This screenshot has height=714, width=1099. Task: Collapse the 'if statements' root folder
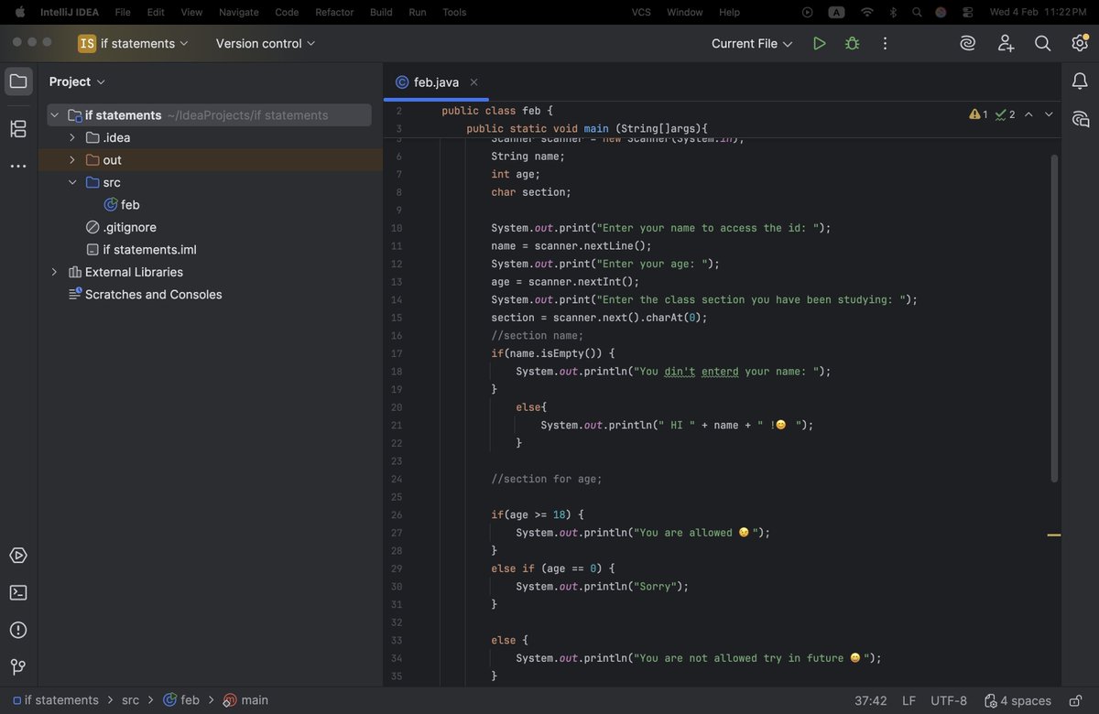[x=54, y=115]
